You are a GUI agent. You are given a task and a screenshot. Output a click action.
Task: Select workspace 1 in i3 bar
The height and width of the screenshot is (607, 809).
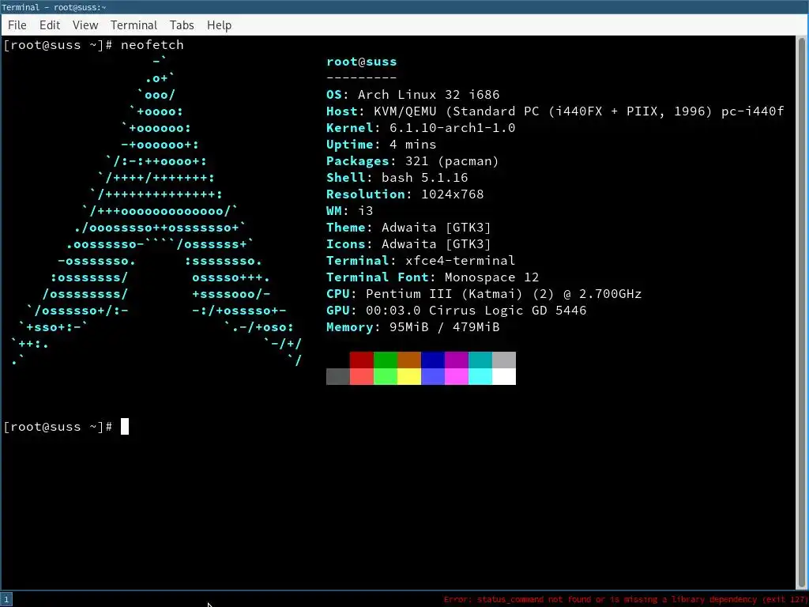coord(6,599)
